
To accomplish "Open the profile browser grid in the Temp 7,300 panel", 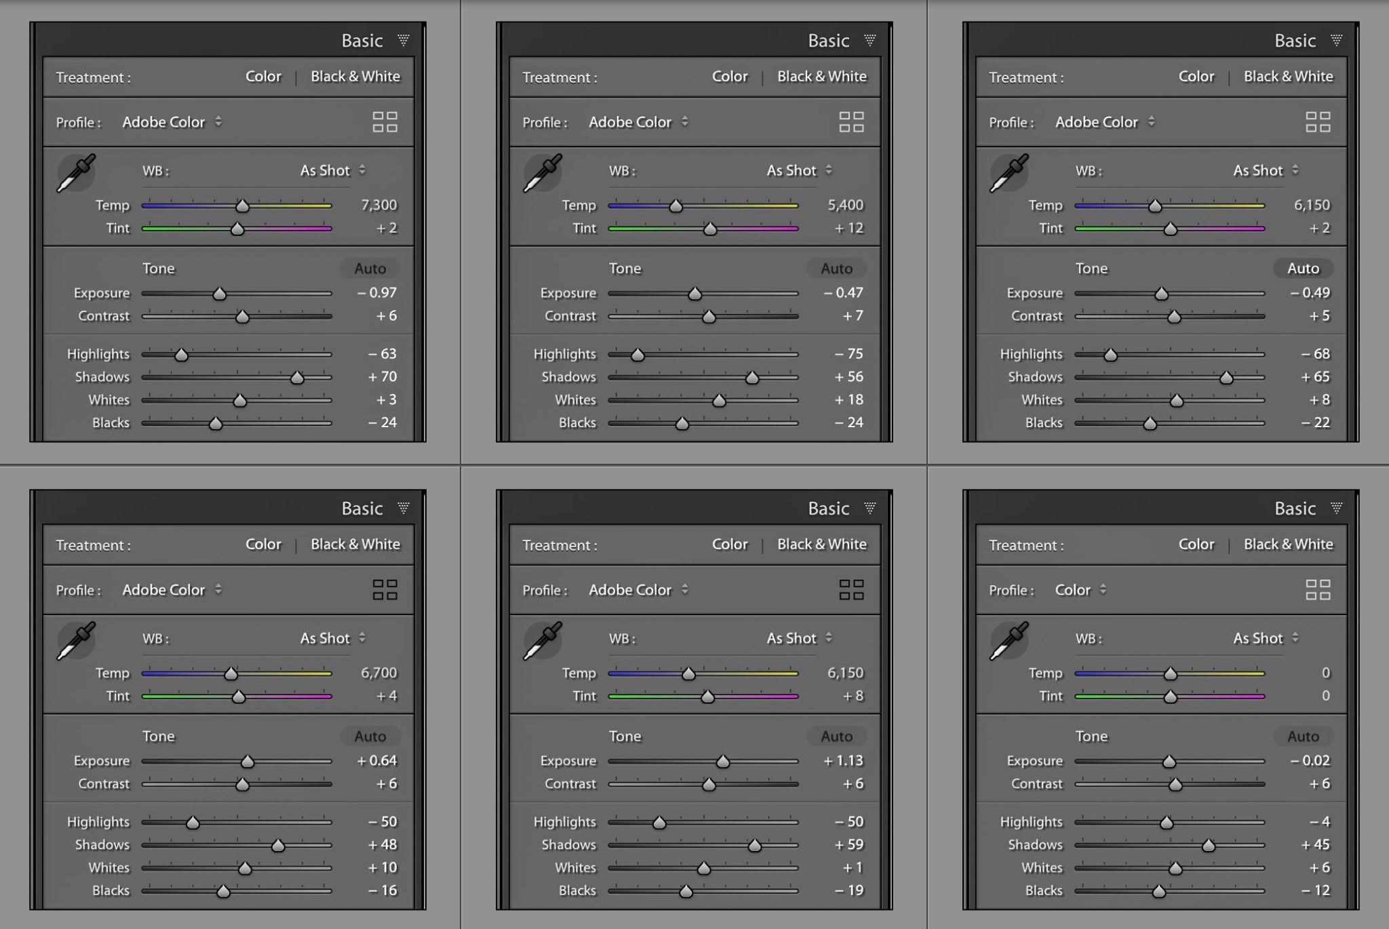I will coord(385,122).
